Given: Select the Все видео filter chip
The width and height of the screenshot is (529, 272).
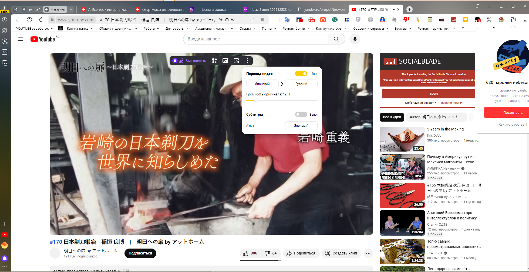Looking at the screenshot, I should (x=392, y=117).
